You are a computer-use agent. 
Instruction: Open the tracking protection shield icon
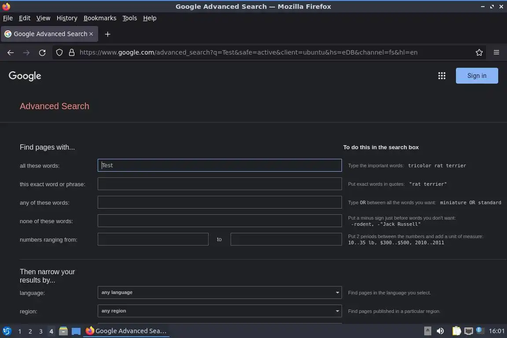click(x=59, y=52)
